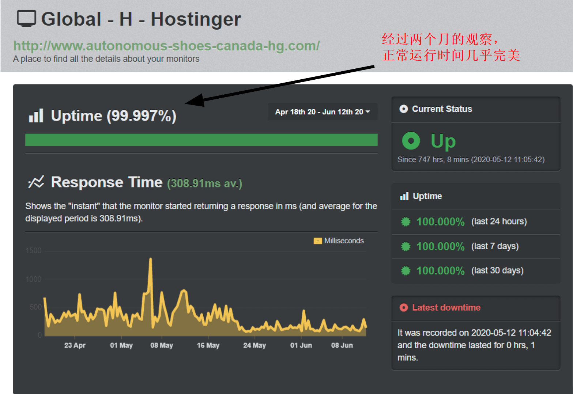This screenshot has width=573, height=394.
Task: Open the Apr 18th 20 - Jun 12th 20 date range dropdown
Action: click(x=323, y=112)
